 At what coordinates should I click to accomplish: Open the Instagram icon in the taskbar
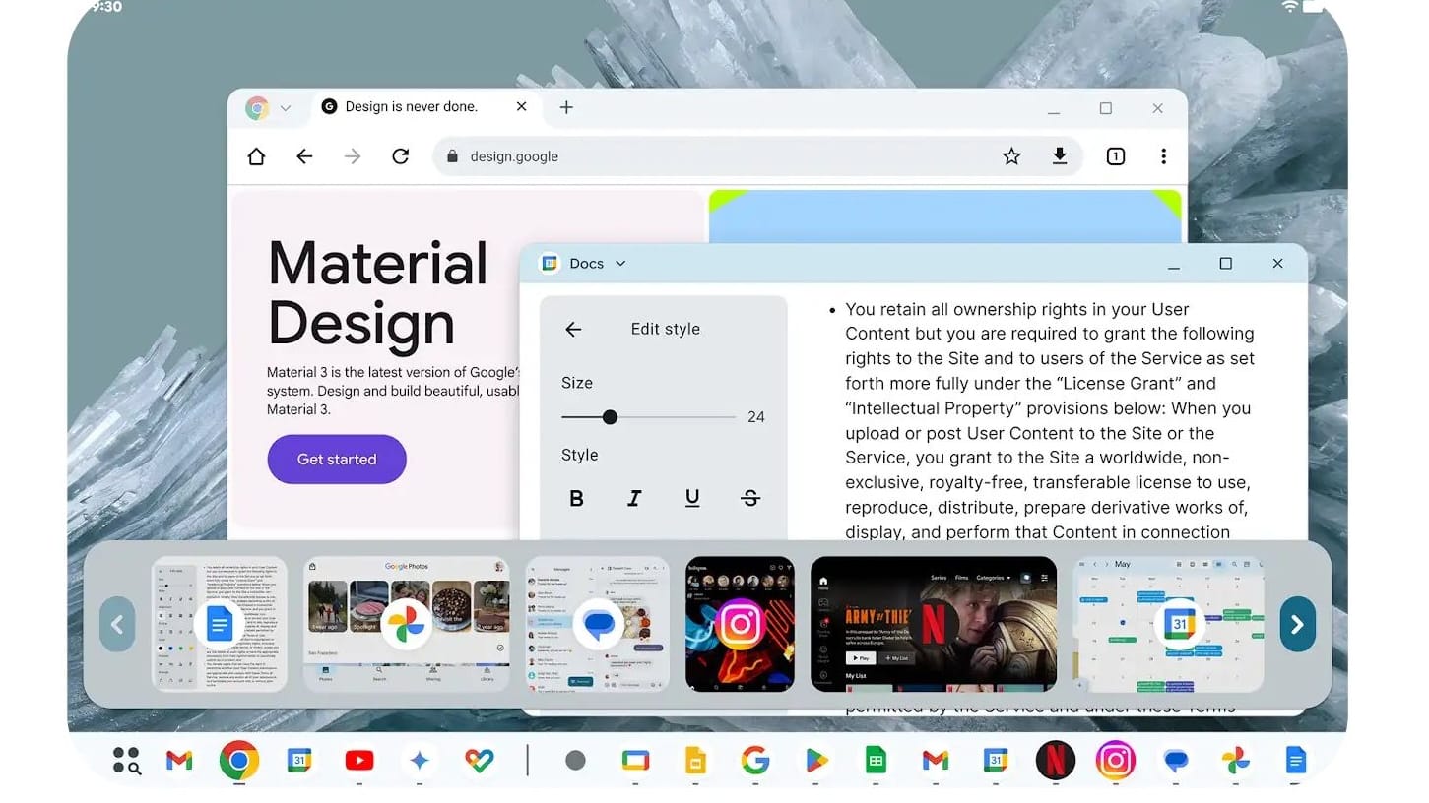click(1115, 760)
